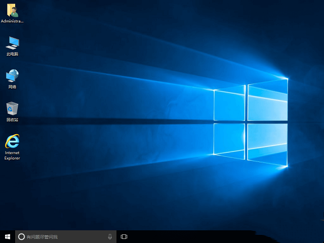Click the Cortana circle icon in search box
Viewport: 324px width, 243px height.
[21, 236]
